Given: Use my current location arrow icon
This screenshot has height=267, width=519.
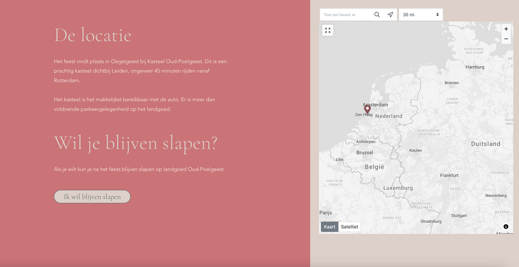Looking at the screenshot, I should (391, 14).
